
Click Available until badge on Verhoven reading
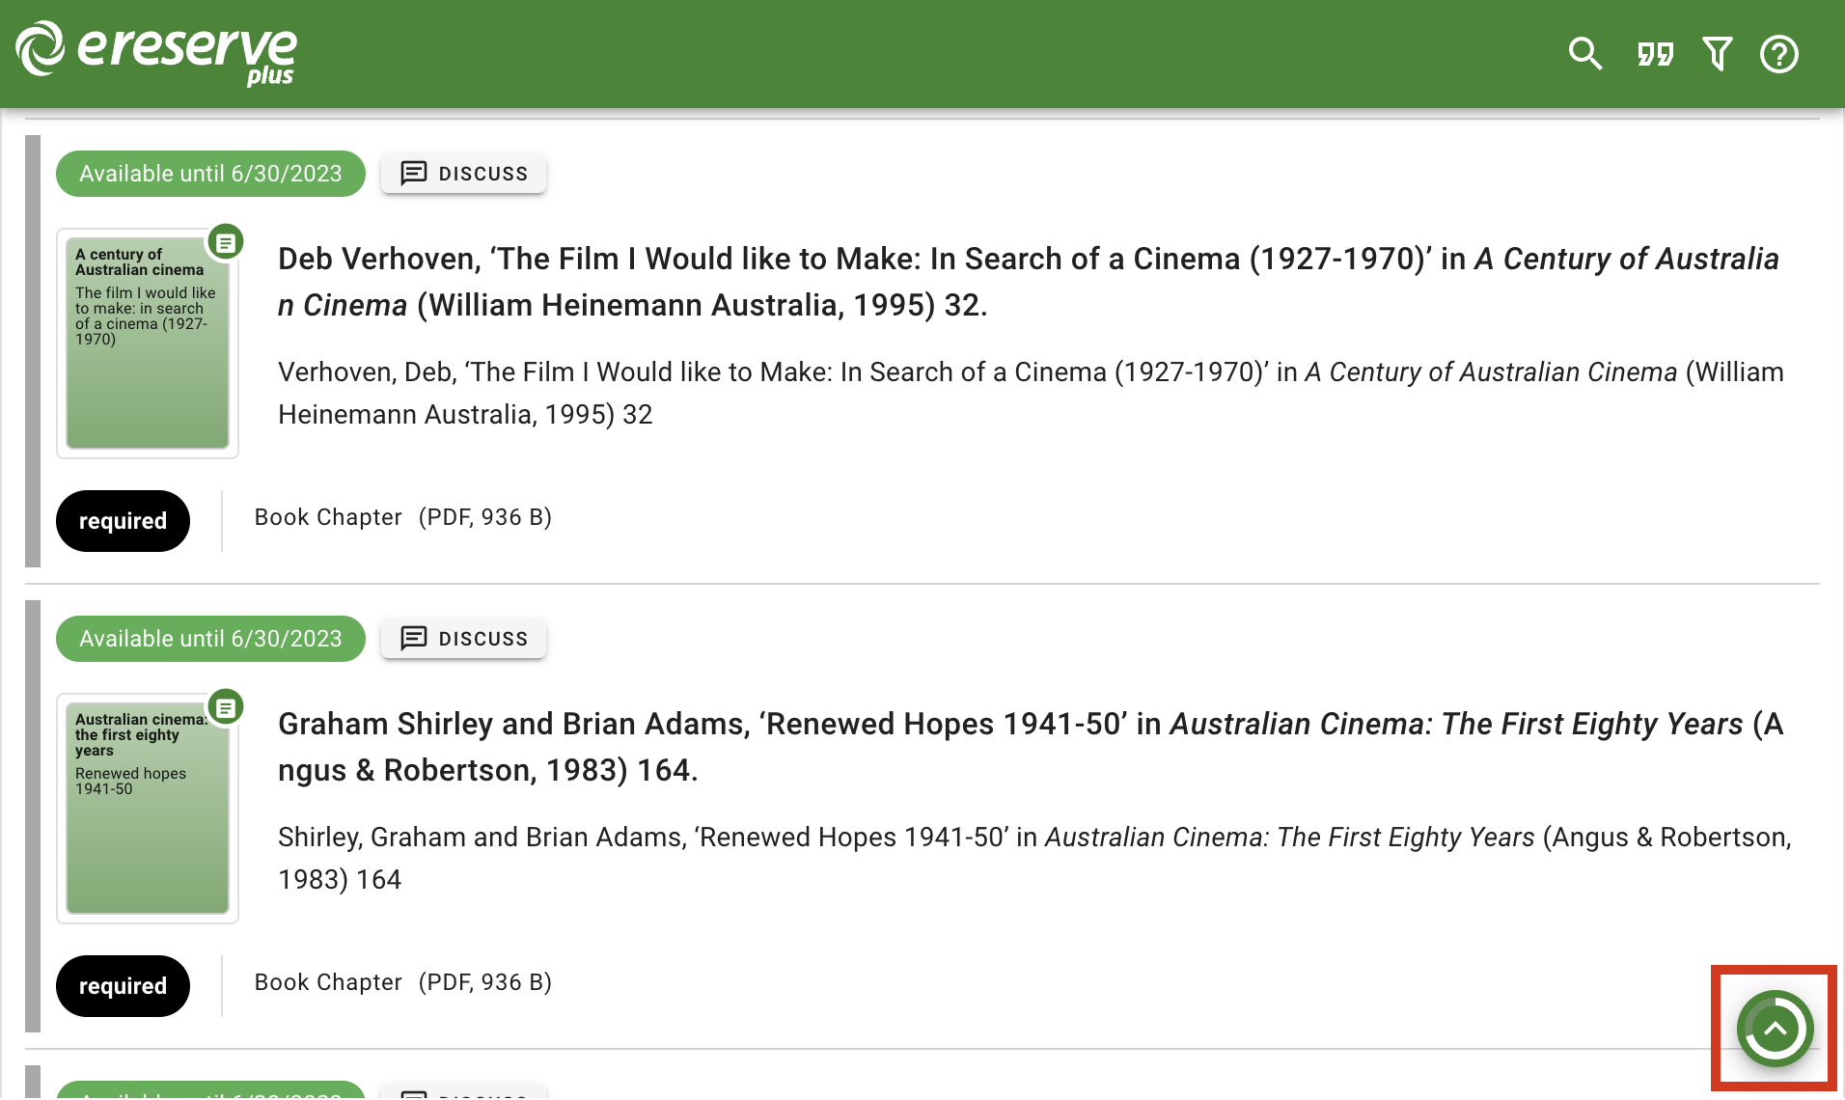210,174
